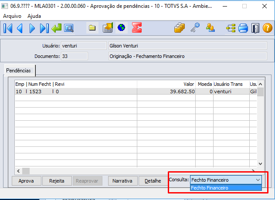Select the grid row with Num Fecht 1523
Viewport: 275px width, 200px height.
pyautogui.click(x=136, y=92)
